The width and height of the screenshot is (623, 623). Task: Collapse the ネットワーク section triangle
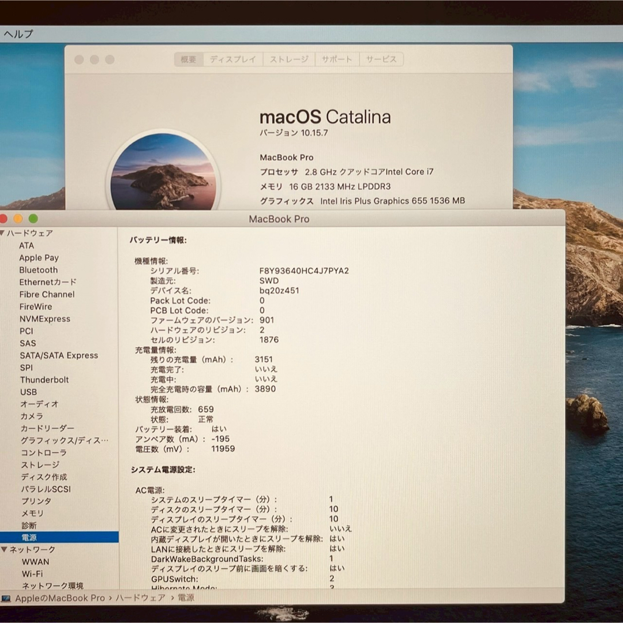tap(4, 550)
